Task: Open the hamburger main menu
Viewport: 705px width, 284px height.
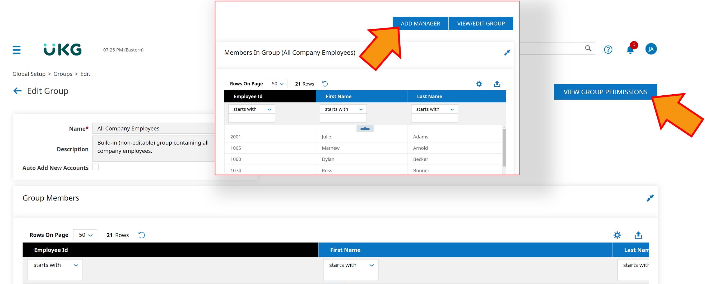Action: click(x=16, y=50)
